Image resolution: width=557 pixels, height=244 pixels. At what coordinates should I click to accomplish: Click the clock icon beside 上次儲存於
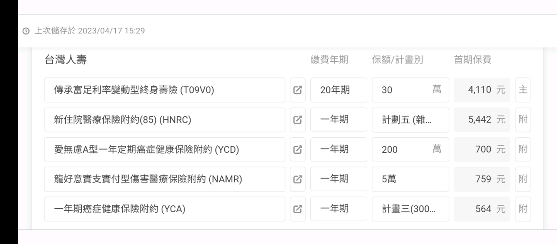pyautogui.click(x=26, y=31)
